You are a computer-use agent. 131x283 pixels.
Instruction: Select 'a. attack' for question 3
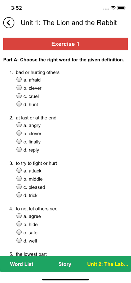[x=19, y=170]
